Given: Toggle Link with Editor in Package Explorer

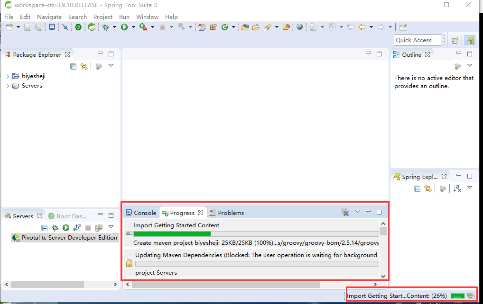Looking at the screenshot, I should 84,66.
